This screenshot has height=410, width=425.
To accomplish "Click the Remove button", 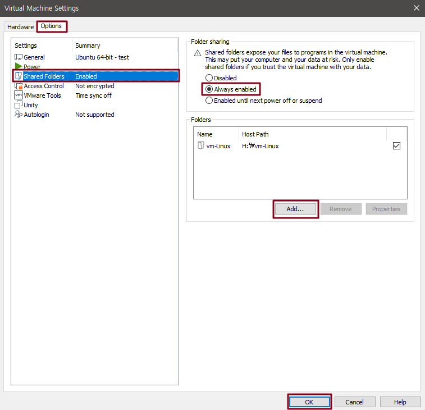I will point(341,209).
